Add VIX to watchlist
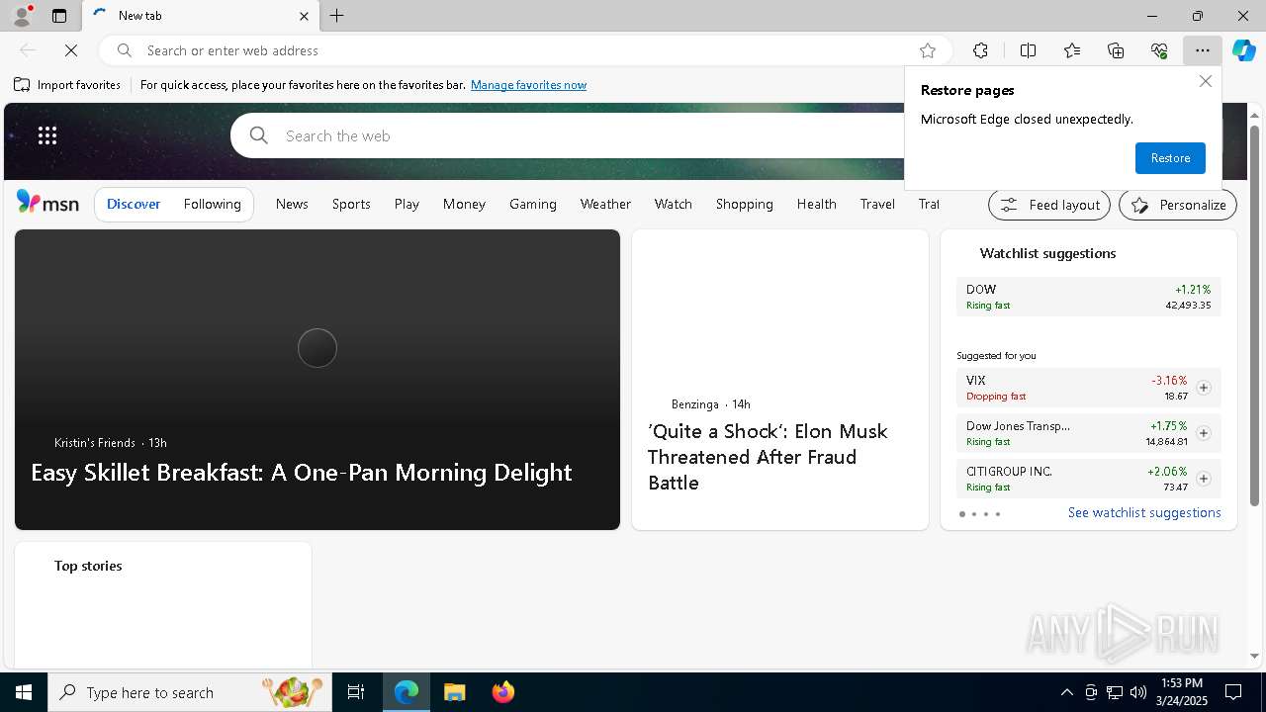The image size is (1266, 712). click(x=1204, y=388)
